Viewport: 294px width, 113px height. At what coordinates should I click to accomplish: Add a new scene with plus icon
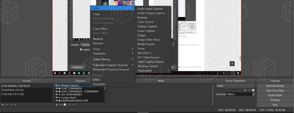[3, 105]
